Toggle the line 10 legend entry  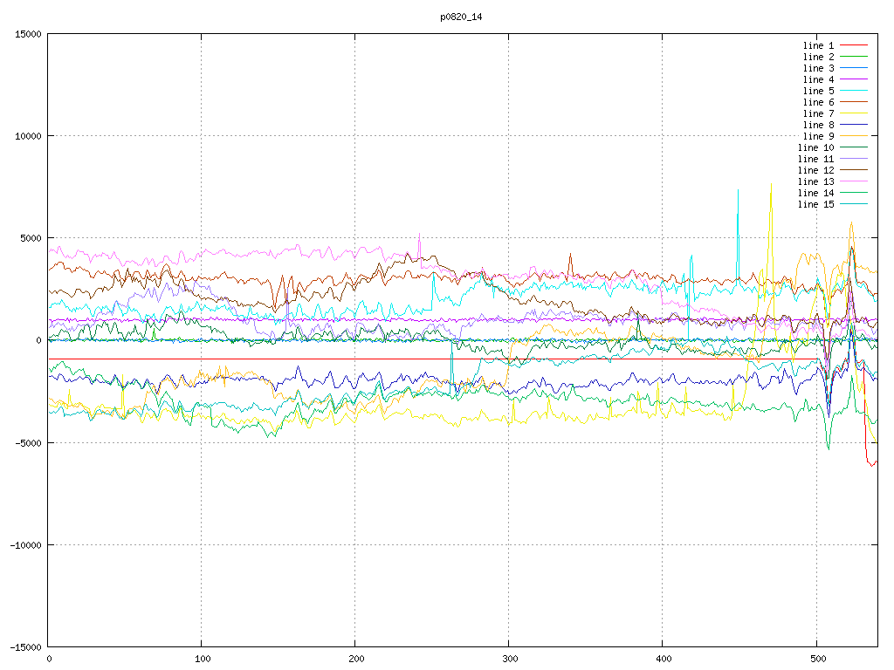click(815, 147)
